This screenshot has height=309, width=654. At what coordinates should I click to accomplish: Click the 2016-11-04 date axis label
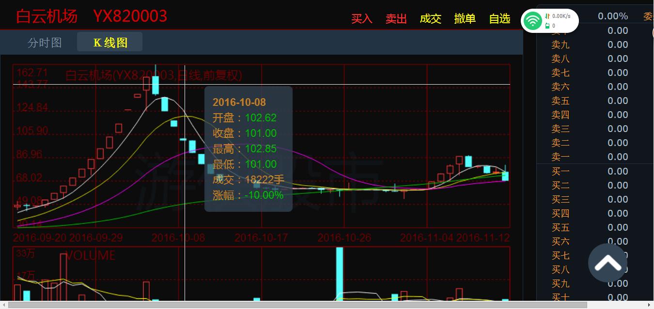coord(427,238)
